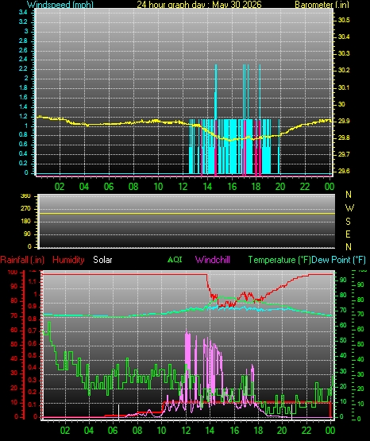Click the 100 value on red humidity axis
This screenshot has width=370, height=441.
13,273
